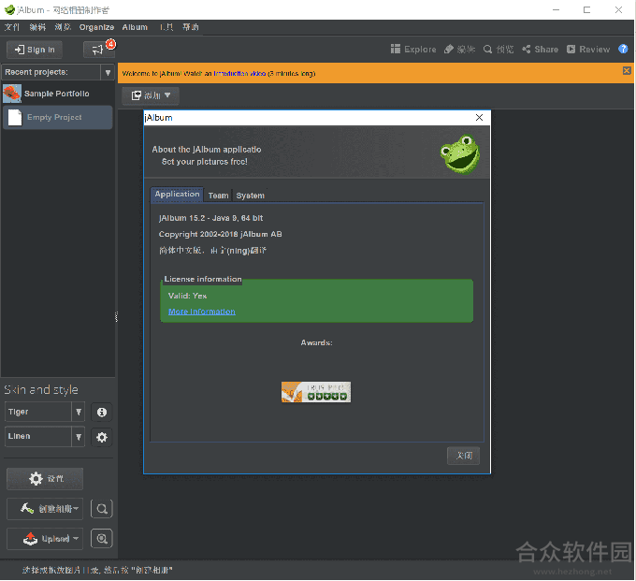Click the jAlbum version text line
The width and height of the screenshot is (636, 581).
click(x=211, y=218)
